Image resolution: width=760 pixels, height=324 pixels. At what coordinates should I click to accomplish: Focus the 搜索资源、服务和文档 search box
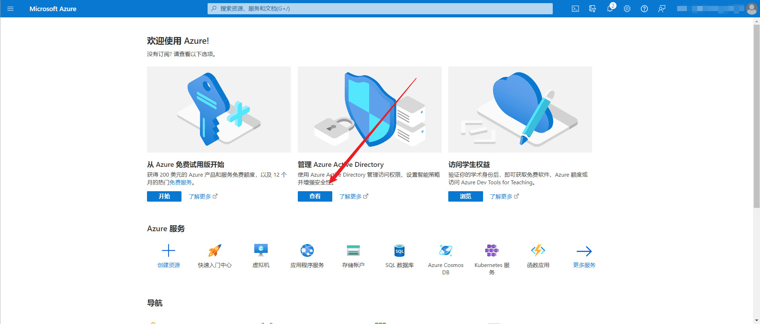(x=380, y=9)
